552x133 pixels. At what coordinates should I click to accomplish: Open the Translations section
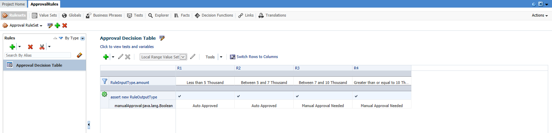point(273,15)
